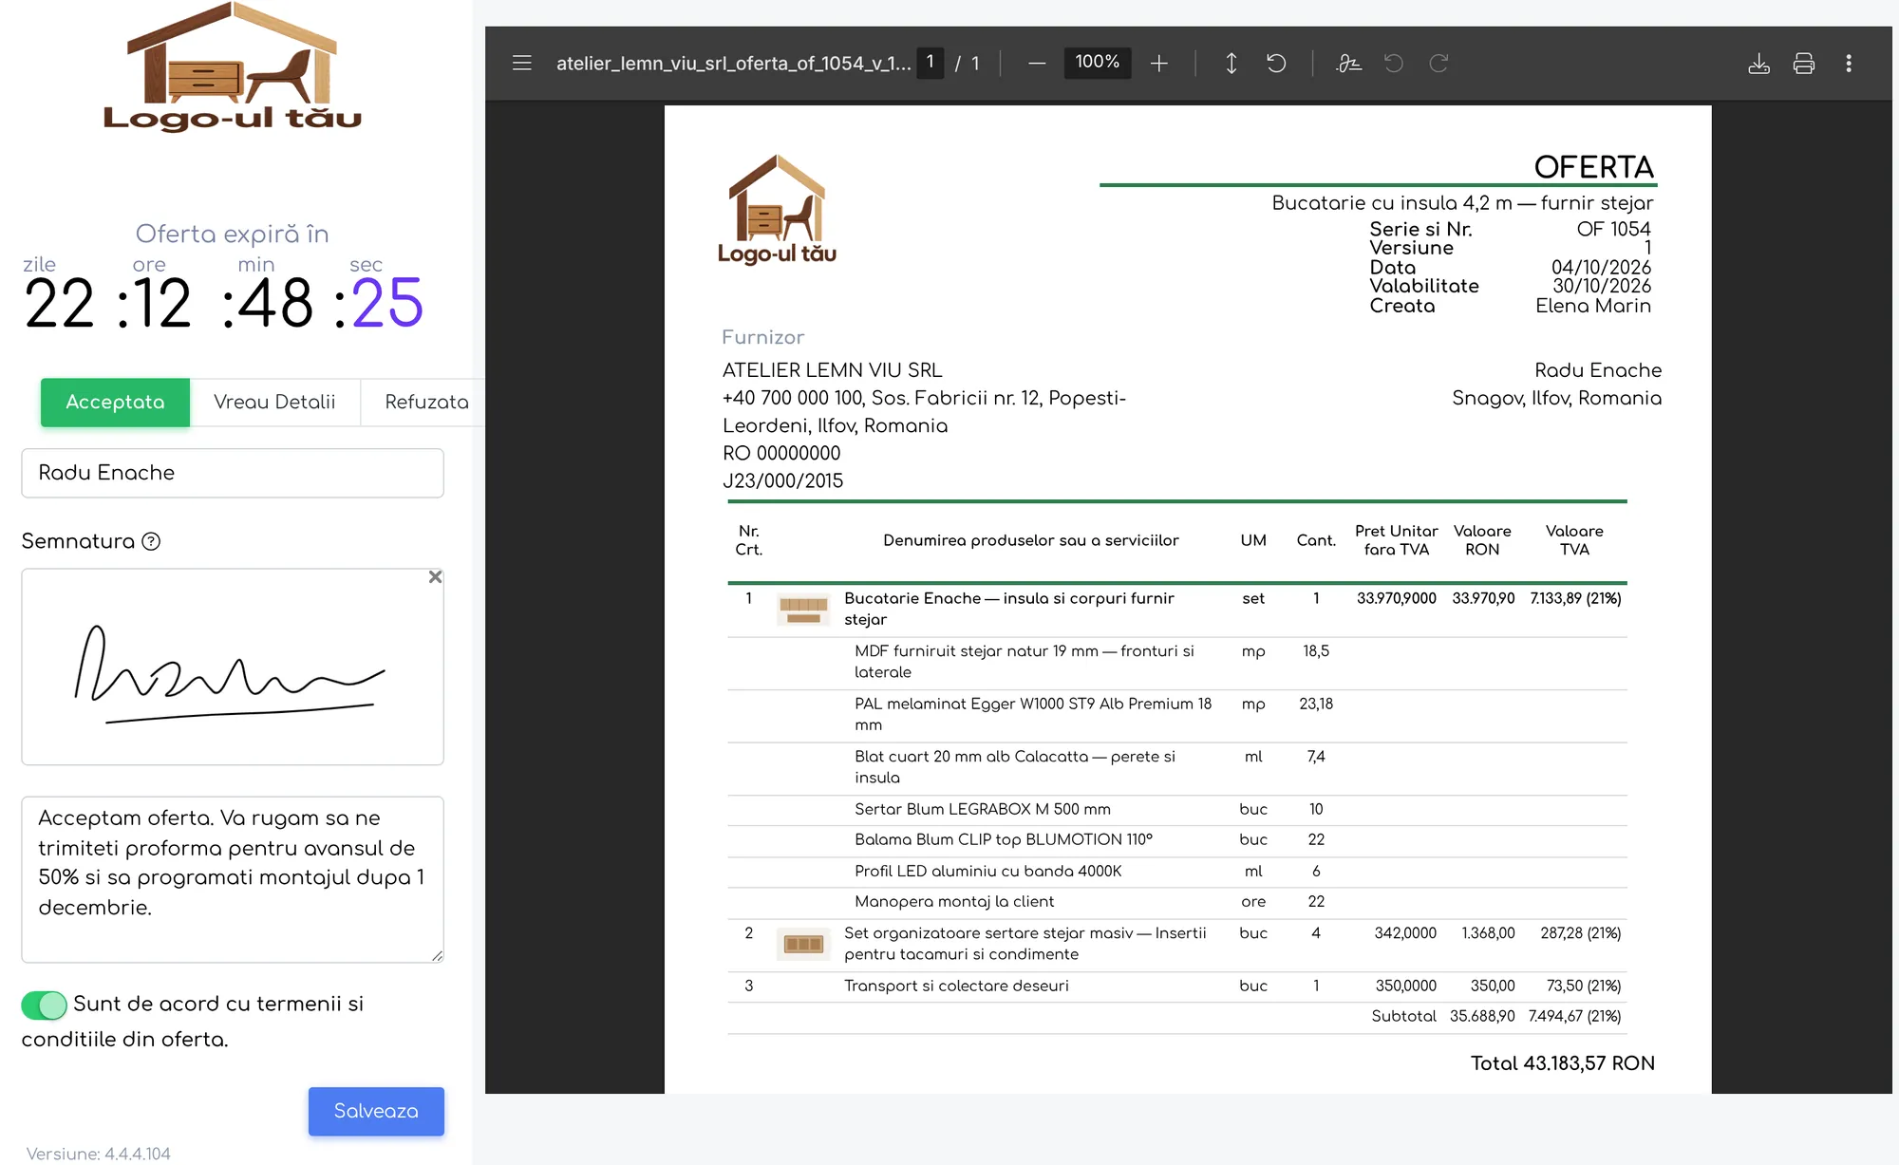Click inside the signature drawing pad
The height and width of the screenshot is (1165, 1899).
click(x=233, y=667)
